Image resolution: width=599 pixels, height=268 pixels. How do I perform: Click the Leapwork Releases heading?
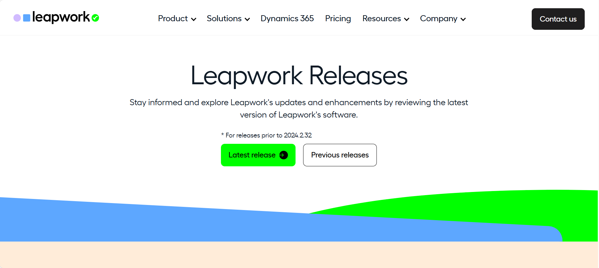coord(299,76)
